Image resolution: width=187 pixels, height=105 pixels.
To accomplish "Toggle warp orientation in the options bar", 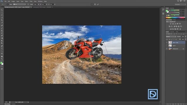I will click(28, 4).
